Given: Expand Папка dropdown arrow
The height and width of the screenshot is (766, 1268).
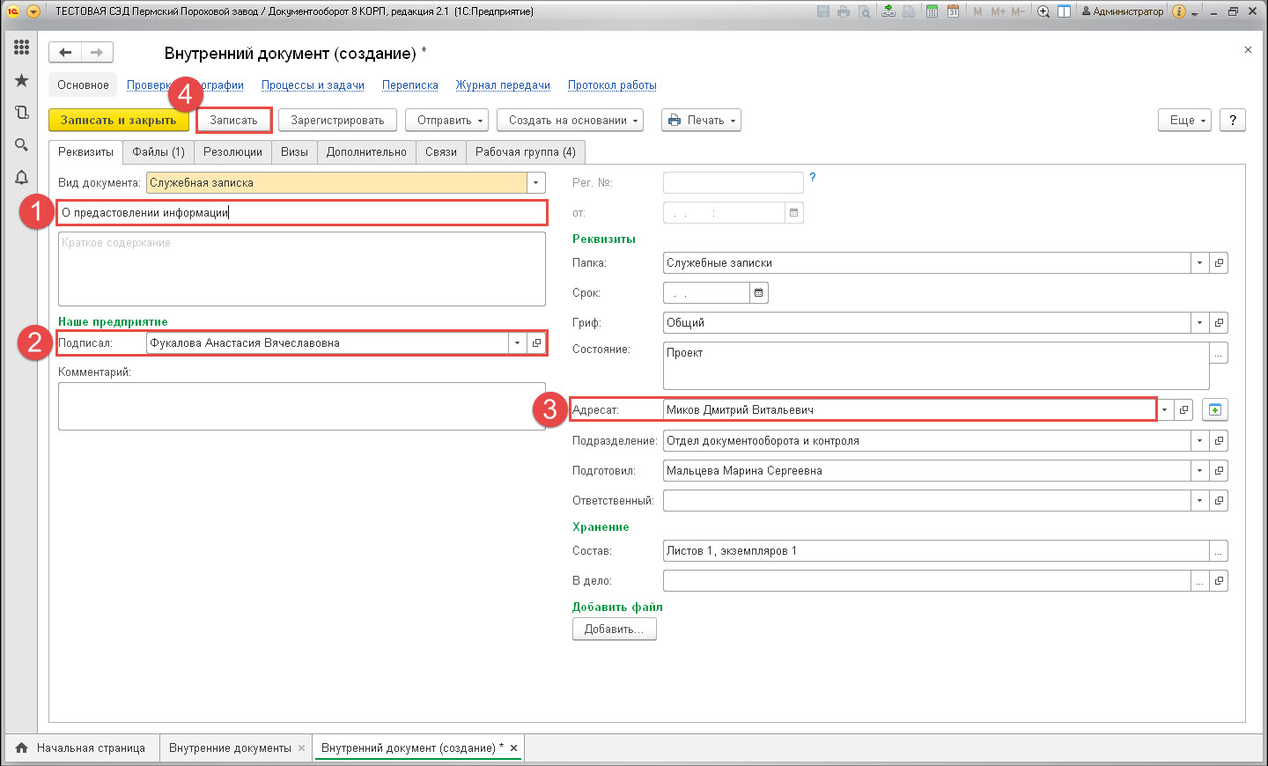Looking at the screenshot, I should coord(1199,262).
